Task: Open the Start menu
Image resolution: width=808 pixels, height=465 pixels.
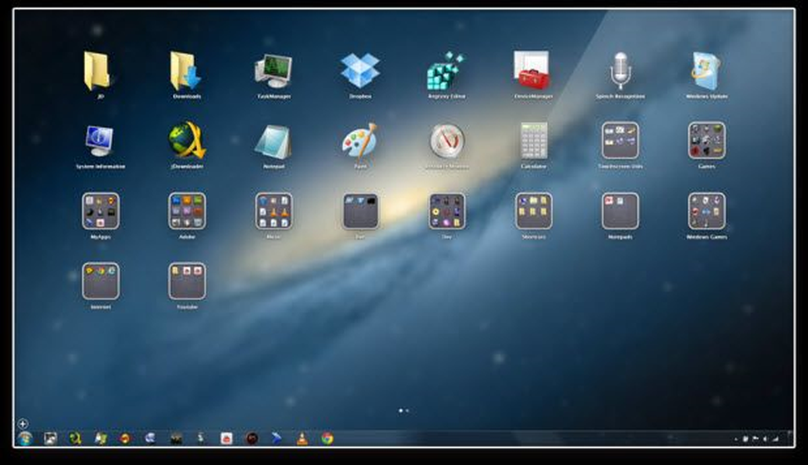Action: (x=26, y=439)
